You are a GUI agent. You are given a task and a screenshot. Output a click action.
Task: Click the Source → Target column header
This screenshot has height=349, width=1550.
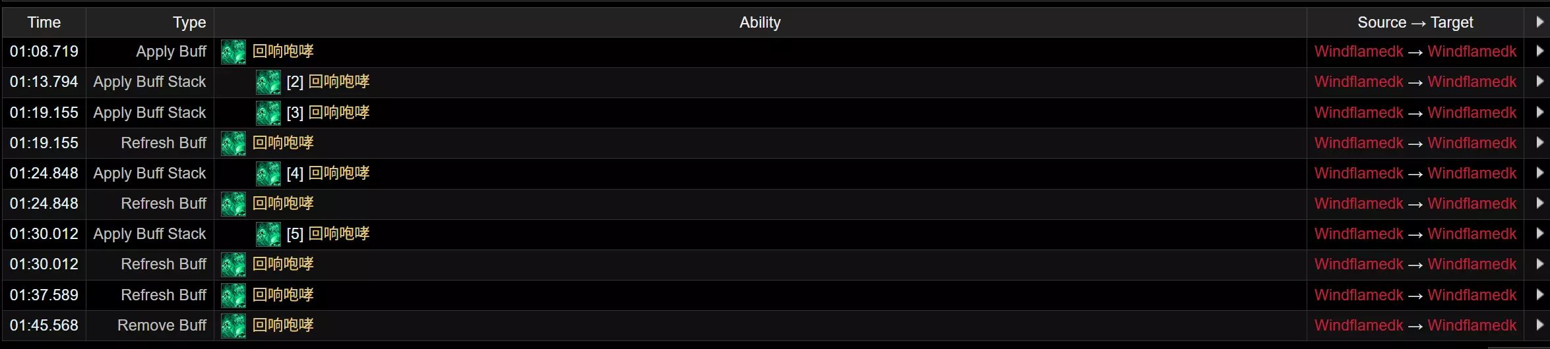(x=1415, y=22)
